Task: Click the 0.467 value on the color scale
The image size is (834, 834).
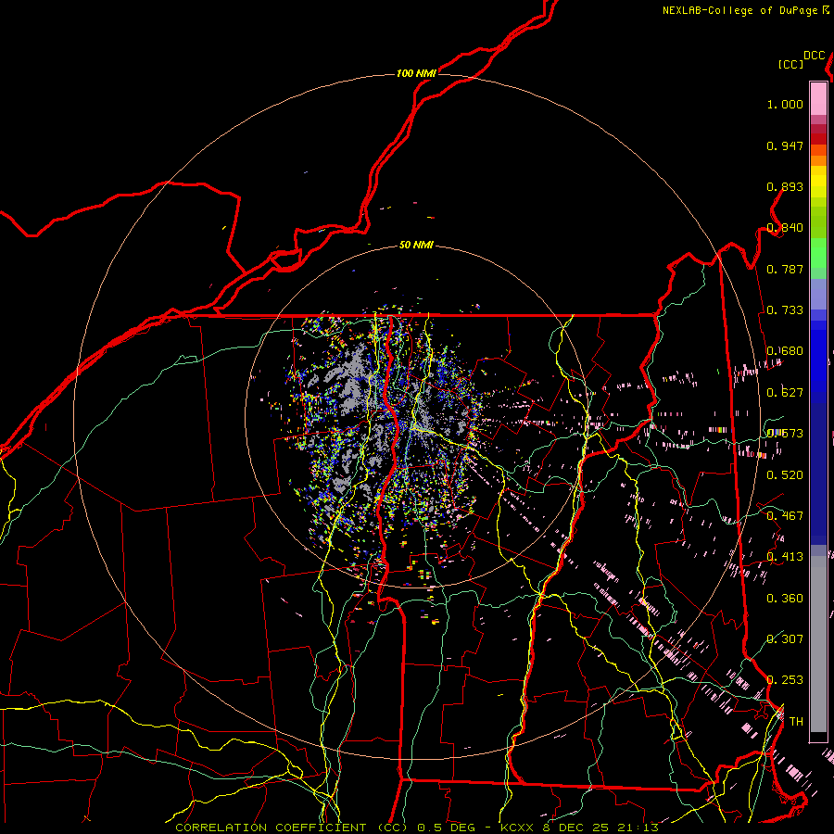Action: [x=785, y=516]
